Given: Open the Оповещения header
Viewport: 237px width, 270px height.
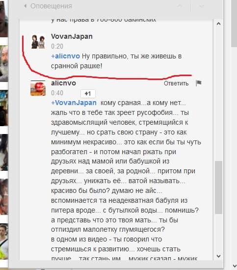Looking at the screenshot, I should (x=51, y=6).
